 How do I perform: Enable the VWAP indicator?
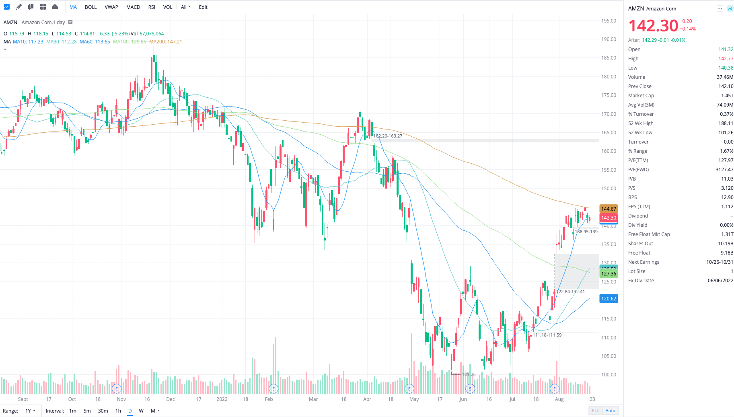pyautogui.click(x=111, y=7)
